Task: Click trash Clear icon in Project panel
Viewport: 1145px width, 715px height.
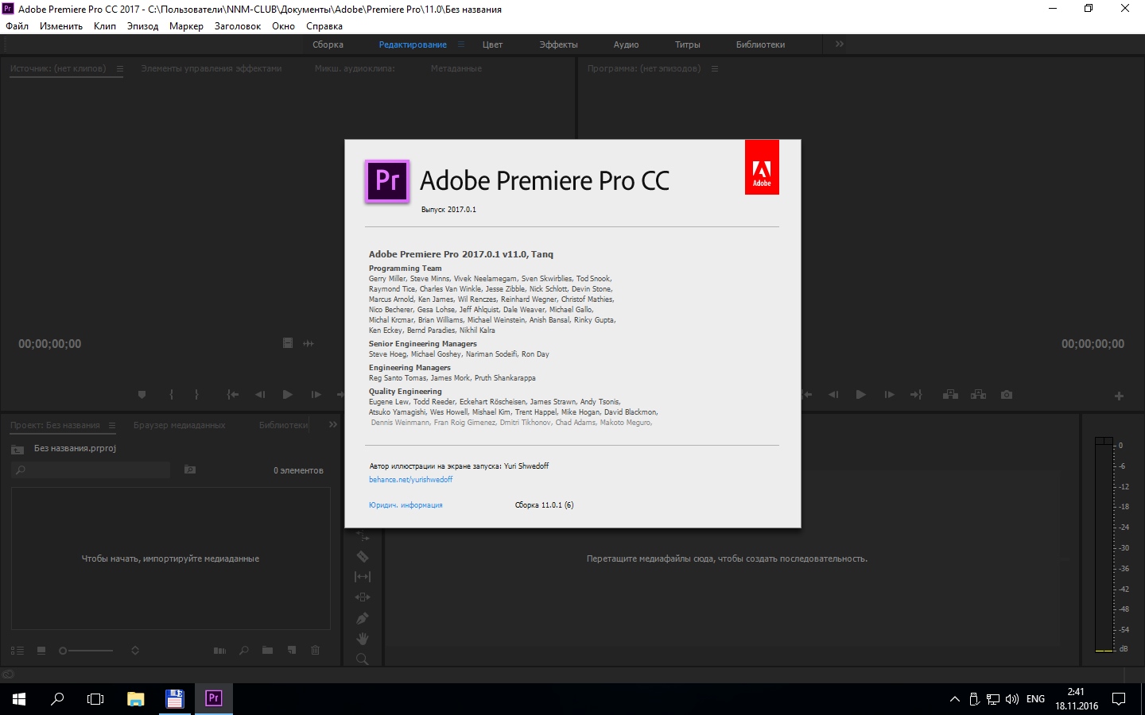Action: [316, 651]
